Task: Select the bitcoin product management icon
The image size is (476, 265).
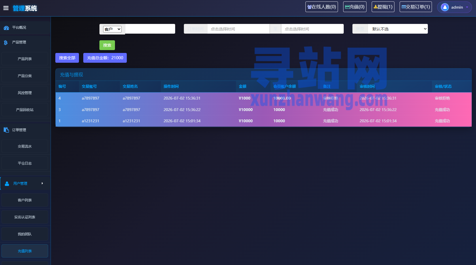Action: [x=5, y=43]
